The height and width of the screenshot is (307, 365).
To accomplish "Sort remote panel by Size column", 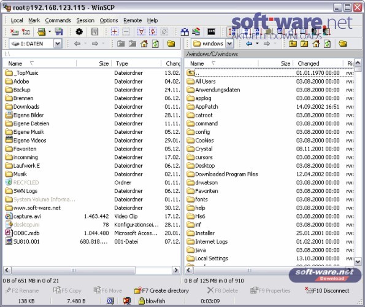I will pos(275,63).
